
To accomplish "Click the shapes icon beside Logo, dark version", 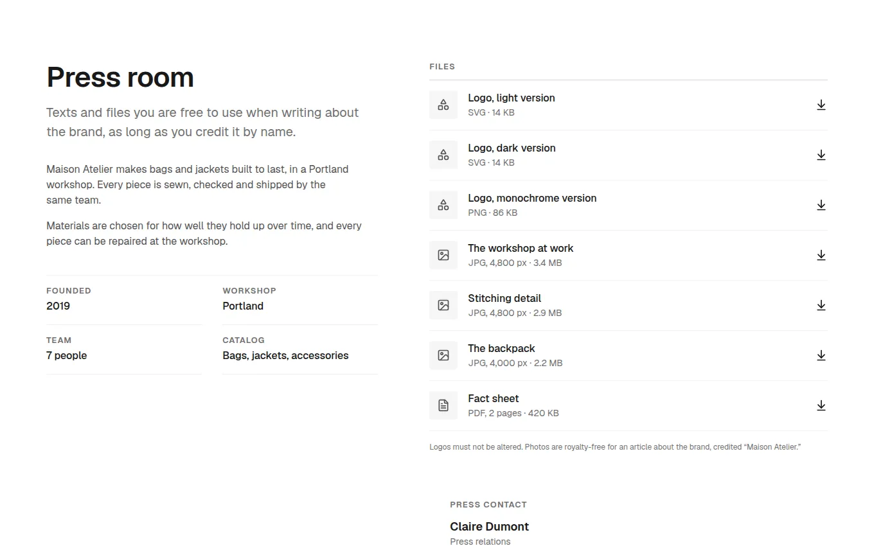I will (x=443, y=155).
